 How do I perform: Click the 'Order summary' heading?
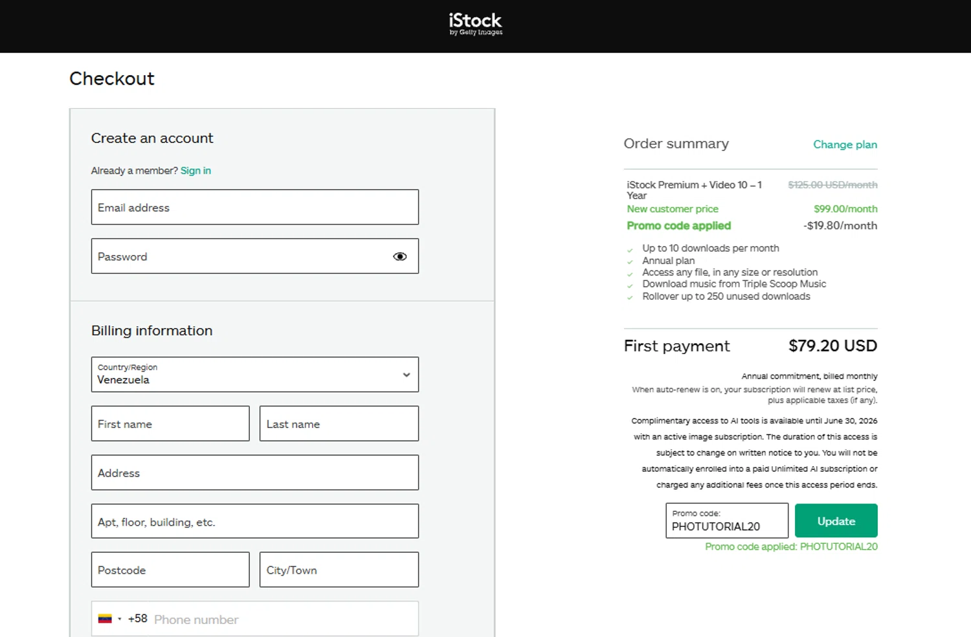676,144
